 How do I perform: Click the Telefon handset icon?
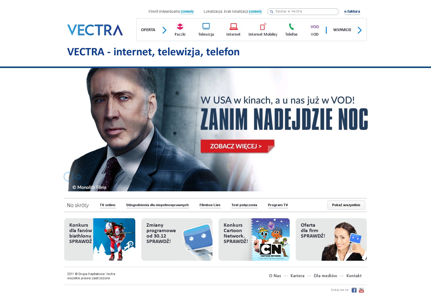(x=291, y=27)
